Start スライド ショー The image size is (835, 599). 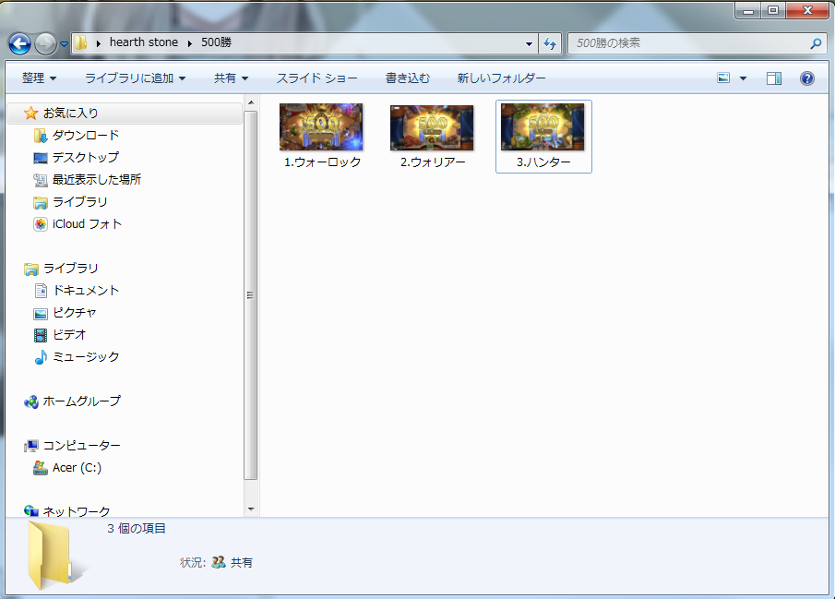[316, 78]
